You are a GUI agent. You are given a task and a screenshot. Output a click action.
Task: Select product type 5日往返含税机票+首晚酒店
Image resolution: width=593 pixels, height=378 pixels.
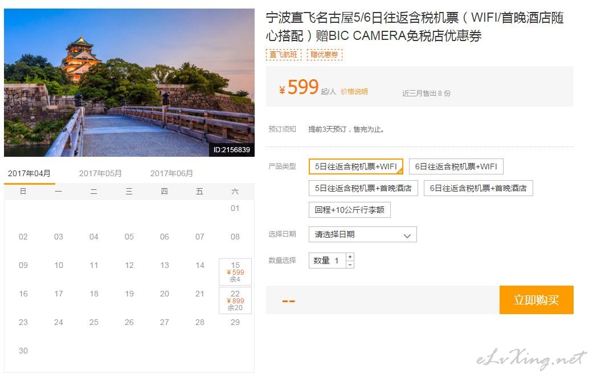pyautogui.click(x=363, y=188)
